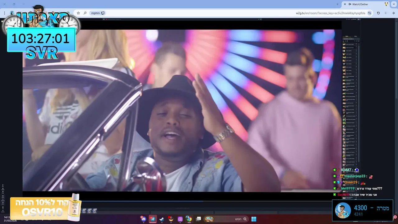Open Task View from the taskbar
398x224 pixels.
coord(199,219)
